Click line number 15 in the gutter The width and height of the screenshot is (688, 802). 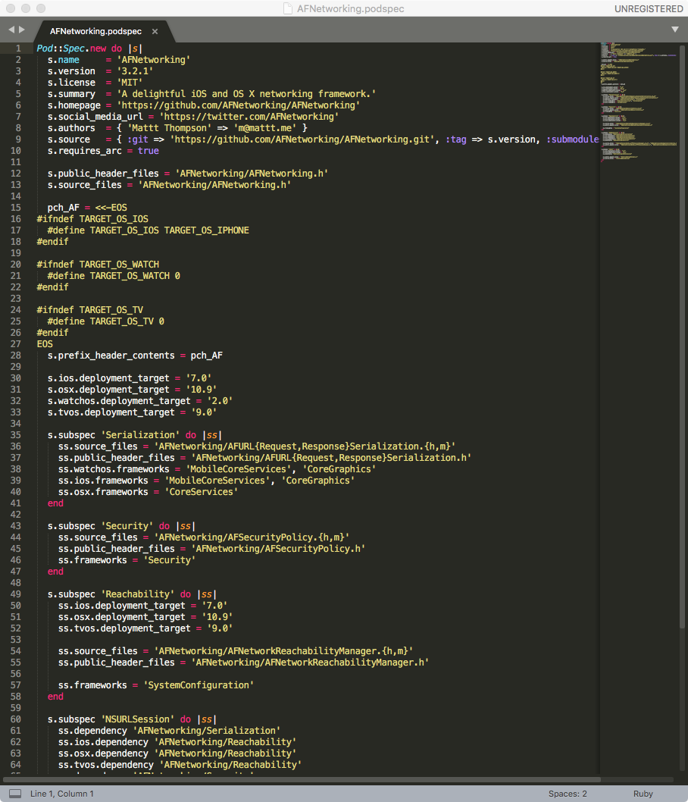(x=16, y=208)
